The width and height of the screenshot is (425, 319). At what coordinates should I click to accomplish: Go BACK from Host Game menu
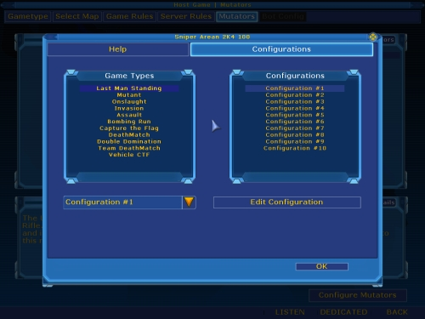click(397, 312)
